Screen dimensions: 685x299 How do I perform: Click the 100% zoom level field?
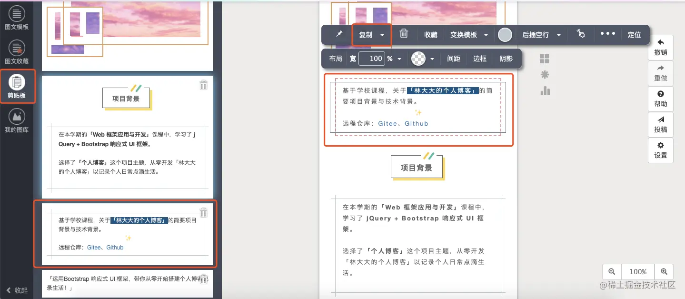point(638,271)
